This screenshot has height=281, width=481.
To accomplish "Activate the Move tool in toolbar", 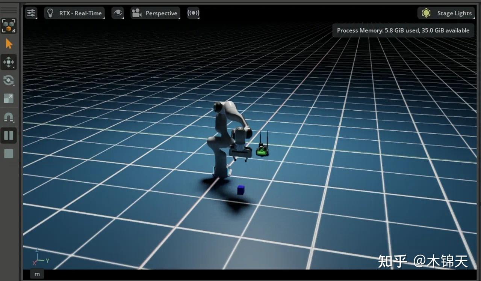I will point(9,62).
